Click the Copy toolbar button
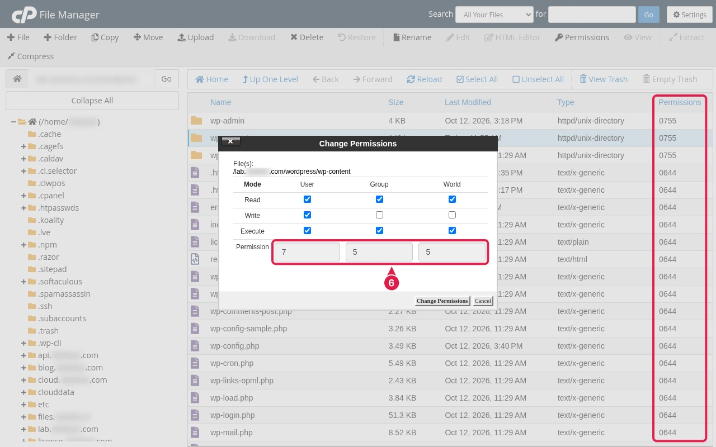716x447 pixels. coord(105,37)
